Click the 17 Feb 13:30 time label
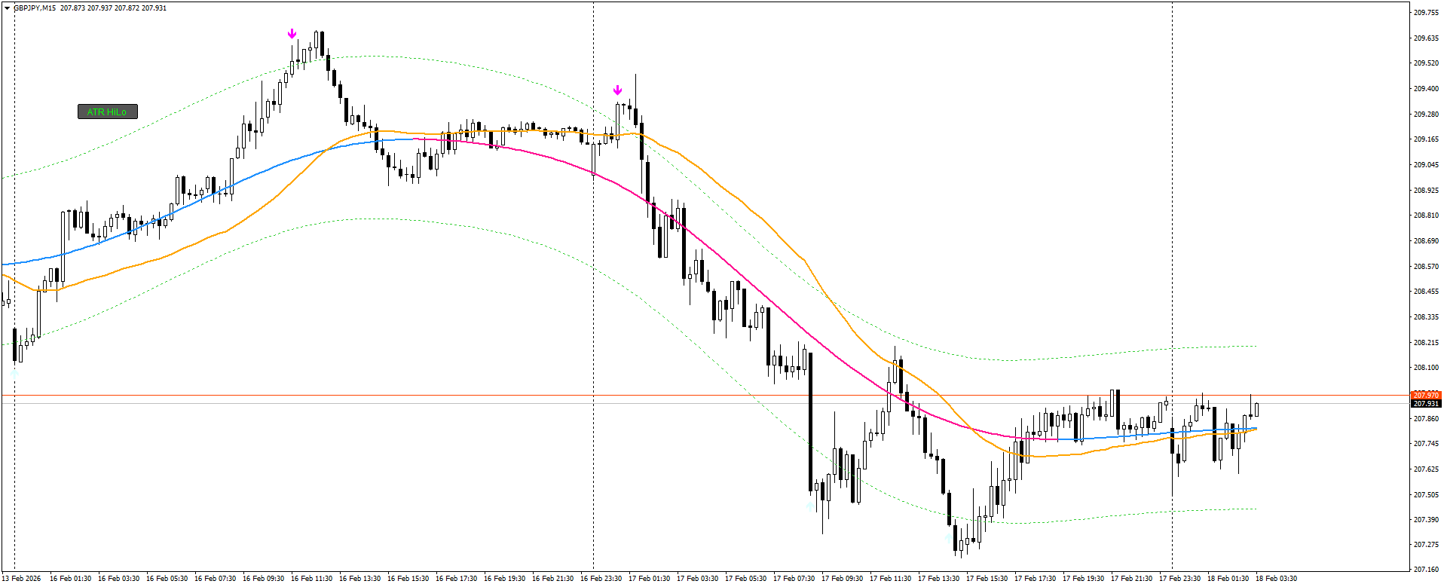 click(x=938, y=579)
